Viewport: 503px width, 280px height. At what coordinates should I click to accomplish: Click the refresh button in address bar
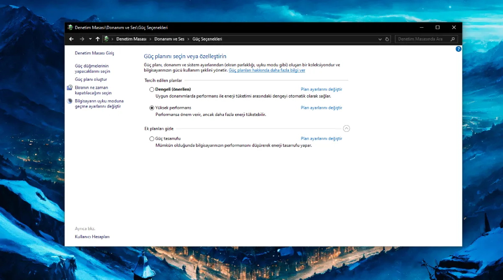coord(387,39)
